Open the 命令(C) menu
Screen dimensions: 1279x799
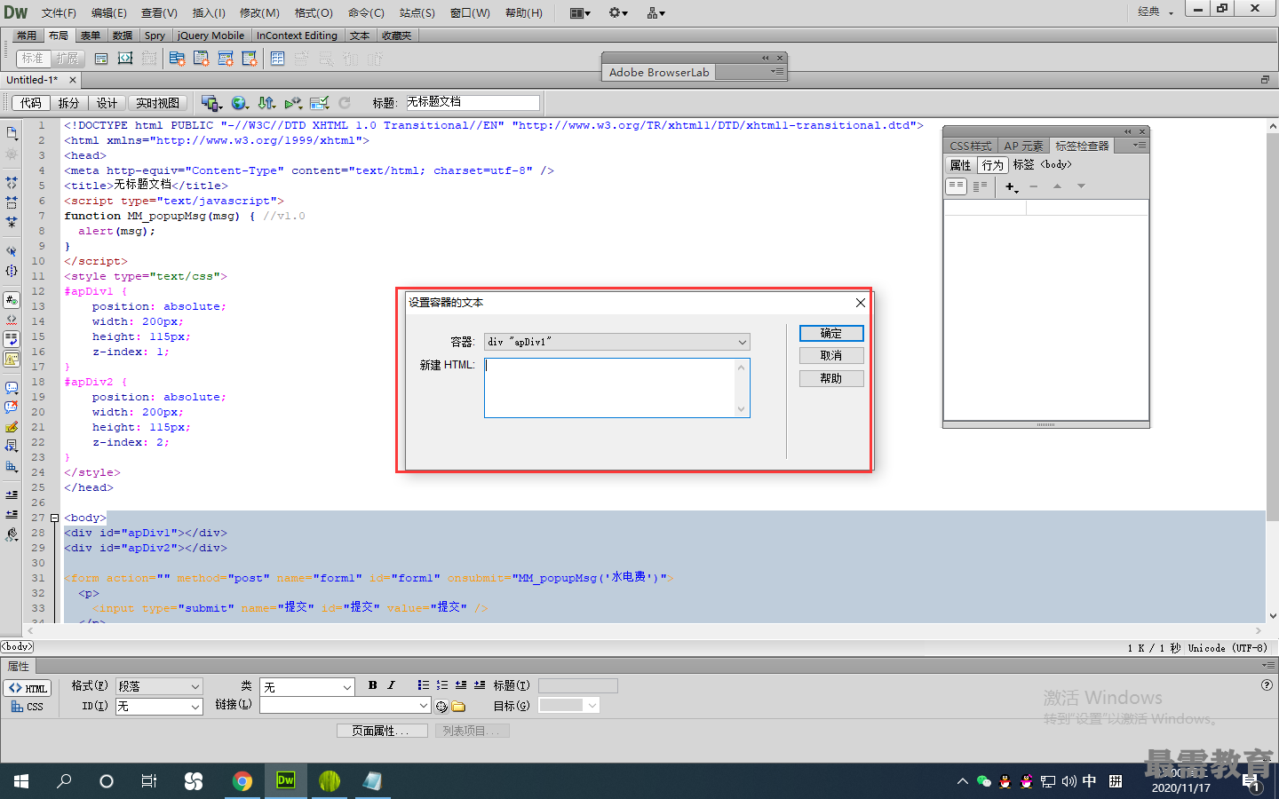366,12
